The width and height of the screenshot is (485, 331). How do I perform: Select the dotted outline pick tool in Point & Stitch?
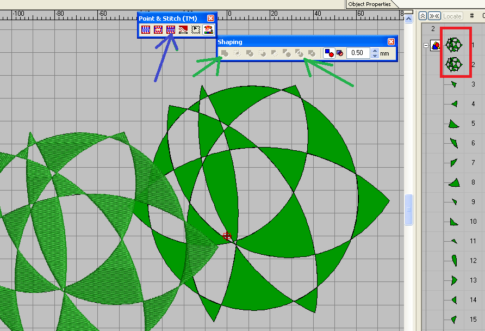(x=196, y=30)
